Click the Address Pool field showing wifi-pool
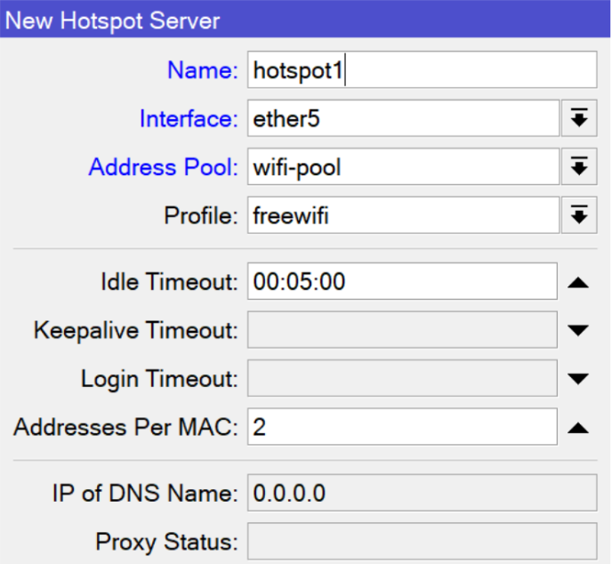This screenshot has height=564, width=612. pyautogui.click(x=403, y=166)
